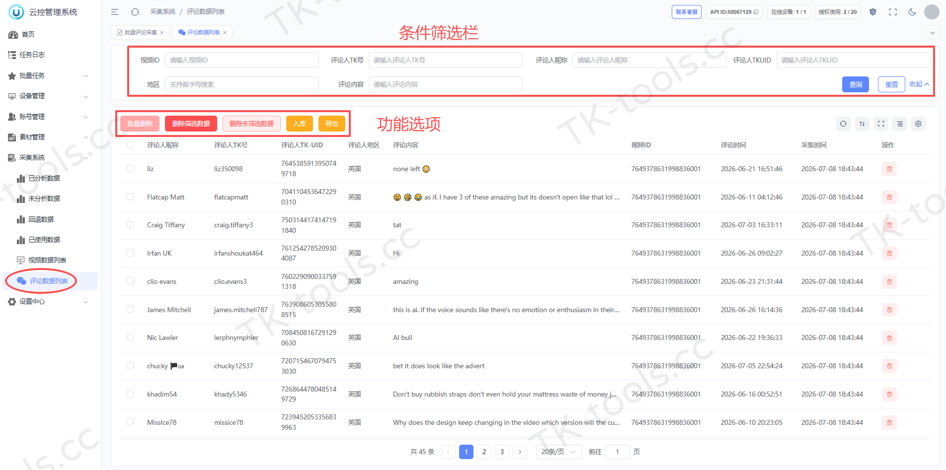Open the user avatar menu
The height and width of the screenshot is (470, 946).
coord(932,12)
